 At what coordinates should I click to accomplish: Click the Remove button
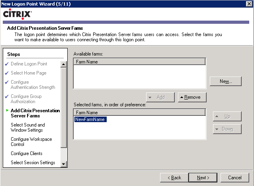point(192,97)
